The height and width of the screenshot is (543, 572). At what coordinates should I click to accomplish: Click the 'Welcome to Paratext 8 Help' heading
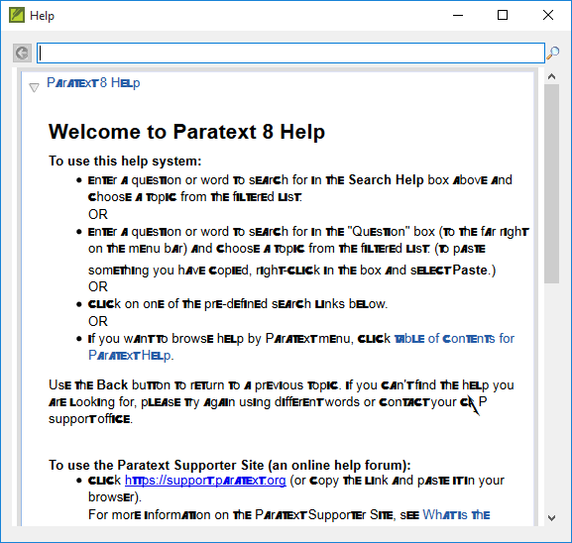click(186, 131)
